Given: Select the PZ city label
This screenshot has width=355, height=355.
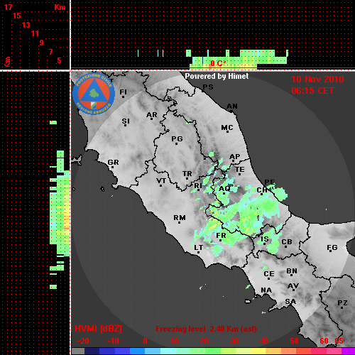Looking at the screenshot, I should point(342,303).
